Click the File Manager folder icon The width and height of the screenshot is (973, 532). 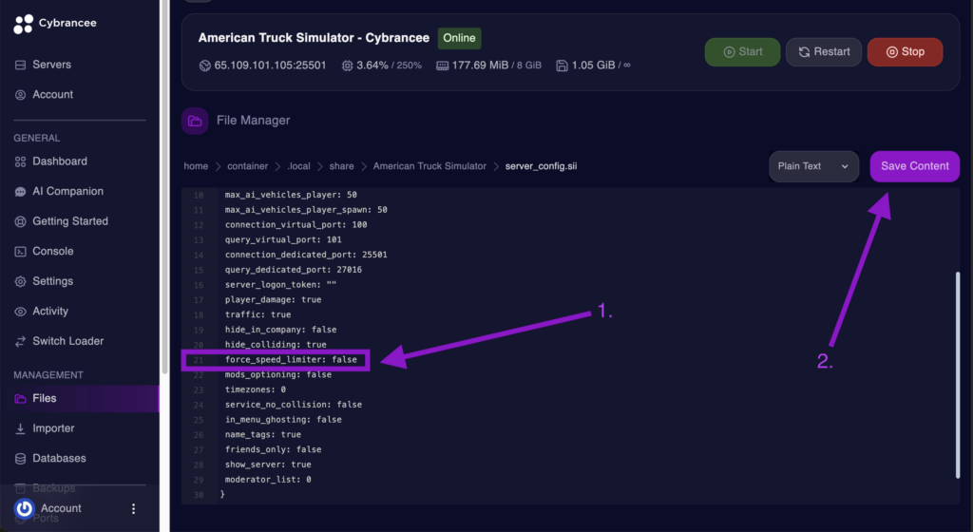pos(195,121)
